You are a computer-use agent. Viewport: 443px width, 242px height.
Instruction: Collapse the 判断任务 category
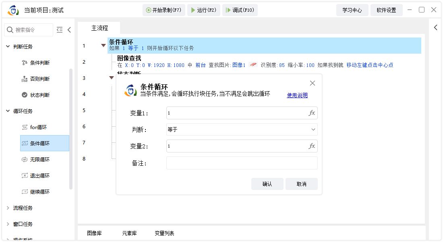[x=8, y=46]
